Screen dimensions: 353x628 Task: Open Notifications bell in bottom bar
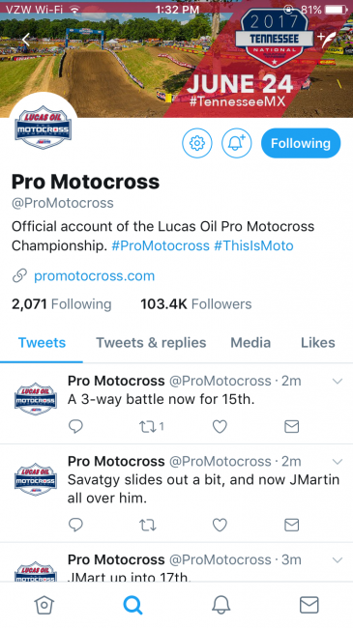221,605
